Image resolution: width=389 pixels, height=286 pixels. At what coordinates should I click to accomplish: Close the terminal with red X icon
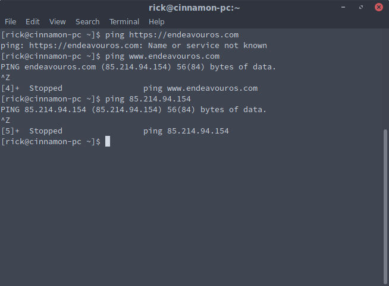click(x=378, y=7)
